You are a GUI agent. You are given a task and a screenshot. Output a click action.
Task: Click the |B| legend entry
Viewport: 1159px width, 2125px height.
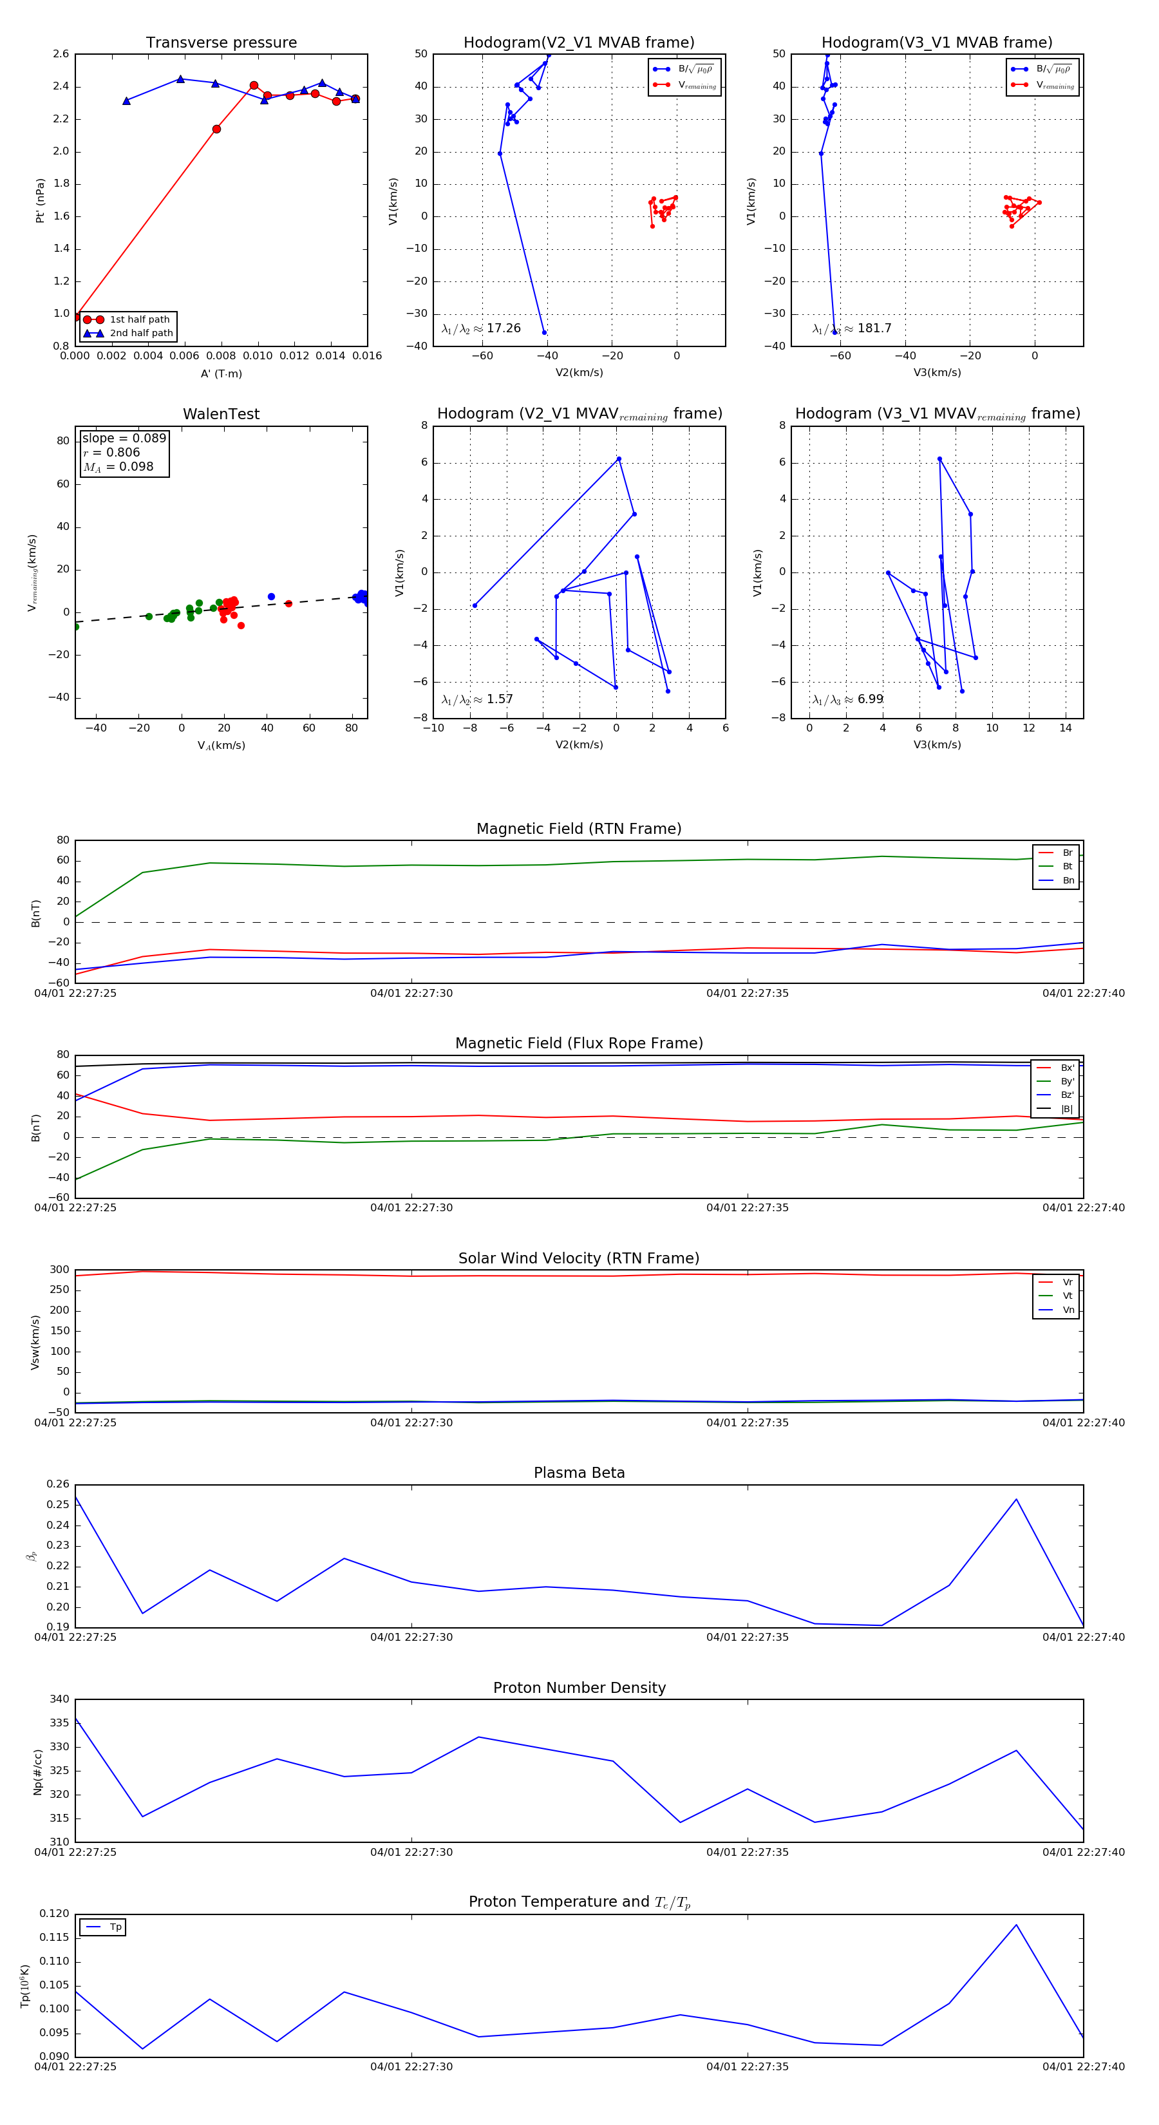(1056, 1109)
